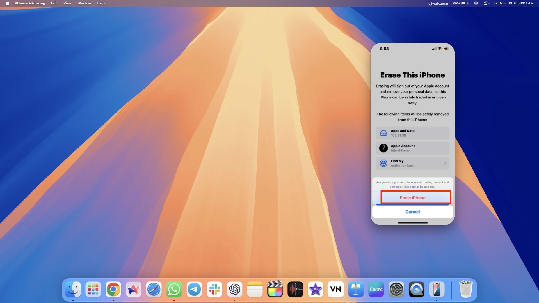This screenshot has height=303, width=539.
Task: Expand Apps and Data removal details
Action: point(412,133)
